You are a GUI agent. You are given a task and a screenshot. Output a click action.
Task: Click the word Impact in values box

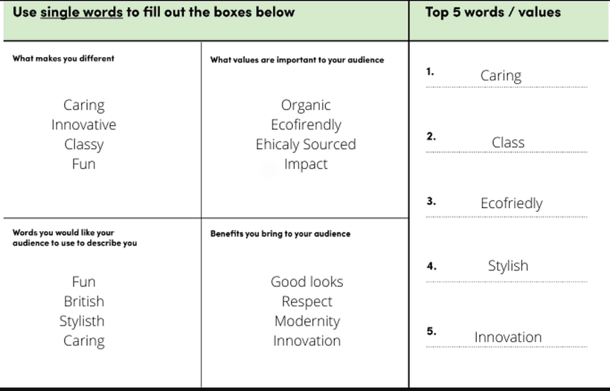pyautogui.click(x=306, y=164)
